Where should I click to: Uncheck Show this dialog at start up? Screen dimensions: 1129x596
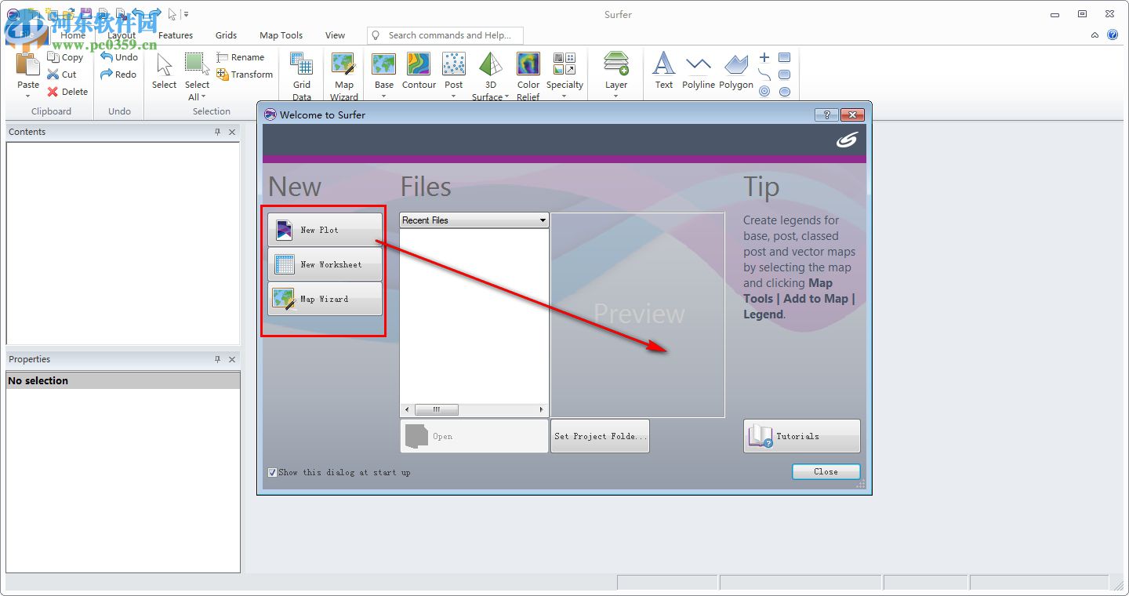[x=272, y=472]
